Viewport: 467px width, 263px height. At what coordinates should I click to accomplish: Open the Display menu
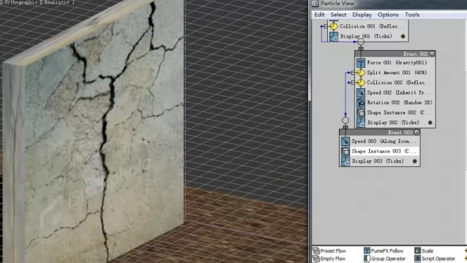(x=361, y=14)
